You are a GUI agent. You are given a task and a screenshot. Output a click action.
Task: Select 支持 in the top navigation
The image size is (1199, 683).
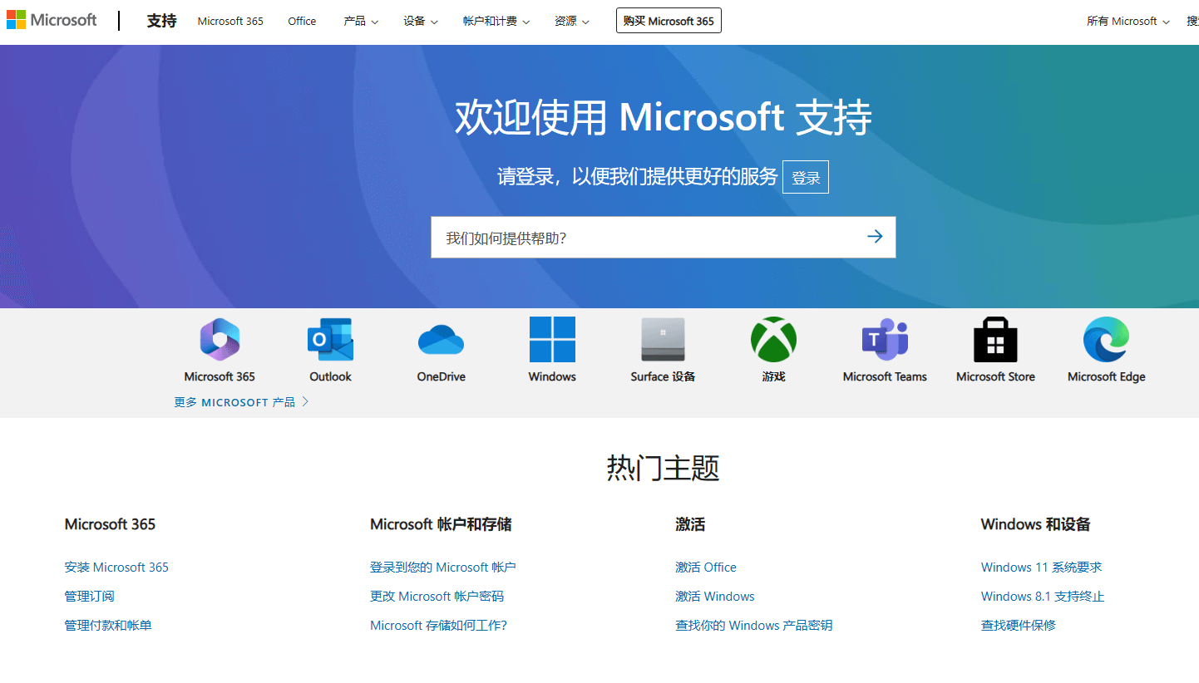coord(161,21)
